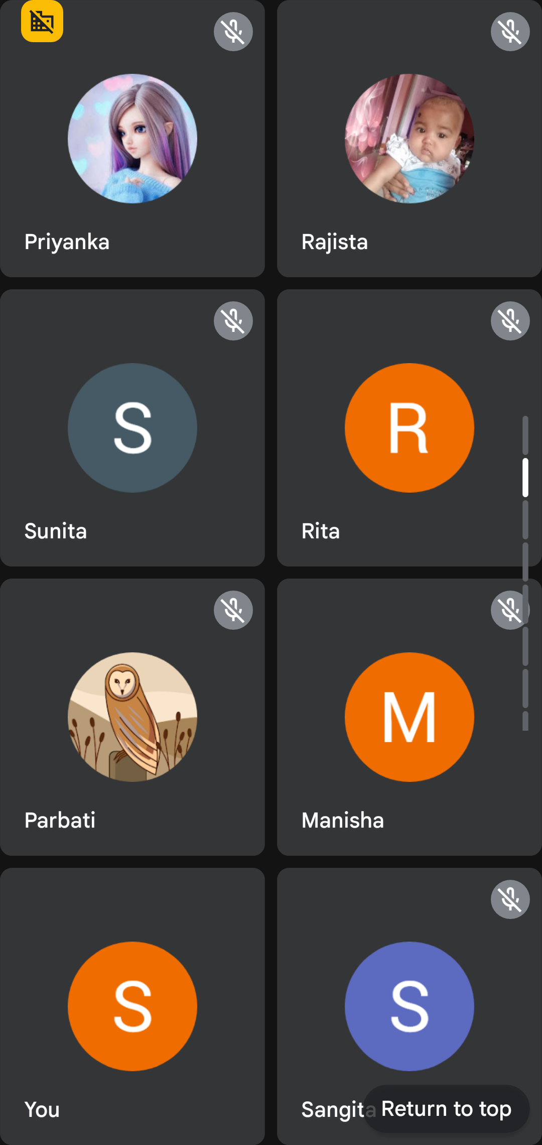Tap Manisha's orange M avatar

[410, 717]
